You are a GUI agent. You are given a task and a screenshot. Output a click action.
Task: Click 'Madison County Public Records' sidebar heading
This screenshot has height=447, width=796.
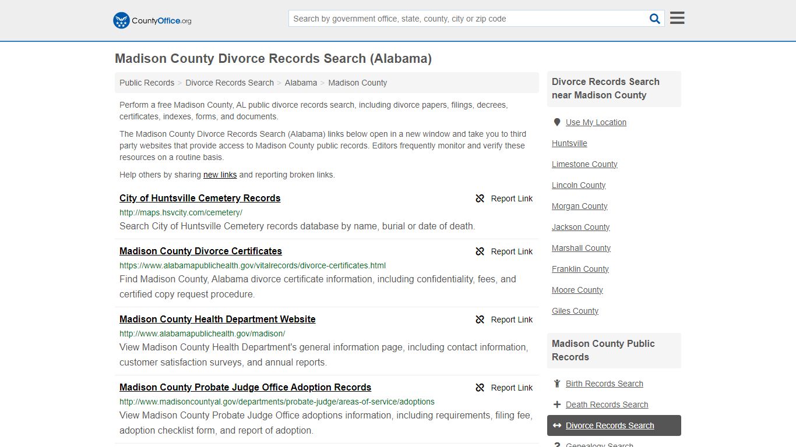603,350
